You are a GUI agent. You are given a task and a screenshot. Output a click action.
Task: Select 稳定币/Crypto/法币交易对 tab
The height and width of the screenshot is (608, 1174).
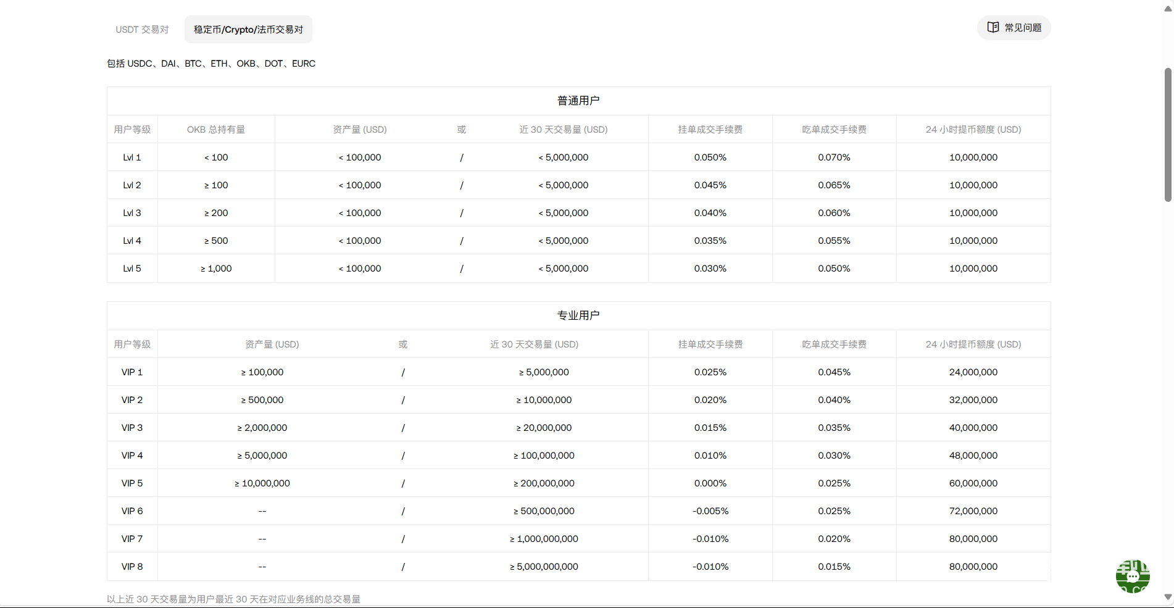coord(248,30)
